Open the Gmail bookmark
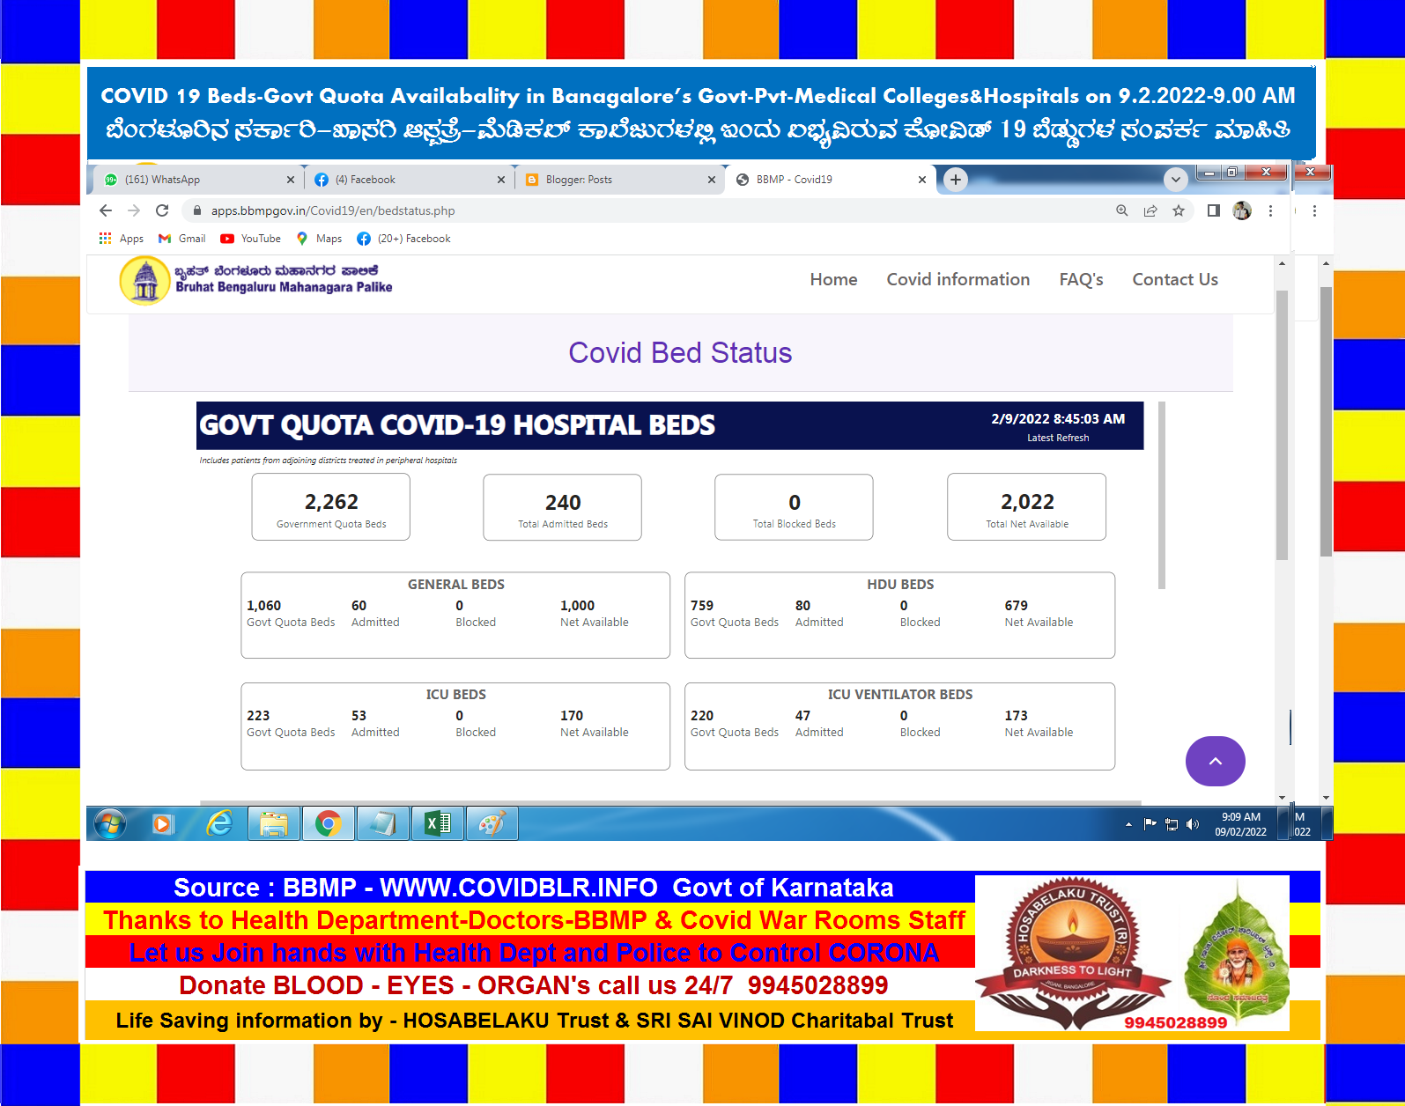 pyautogui.click(x=181, y=239)
